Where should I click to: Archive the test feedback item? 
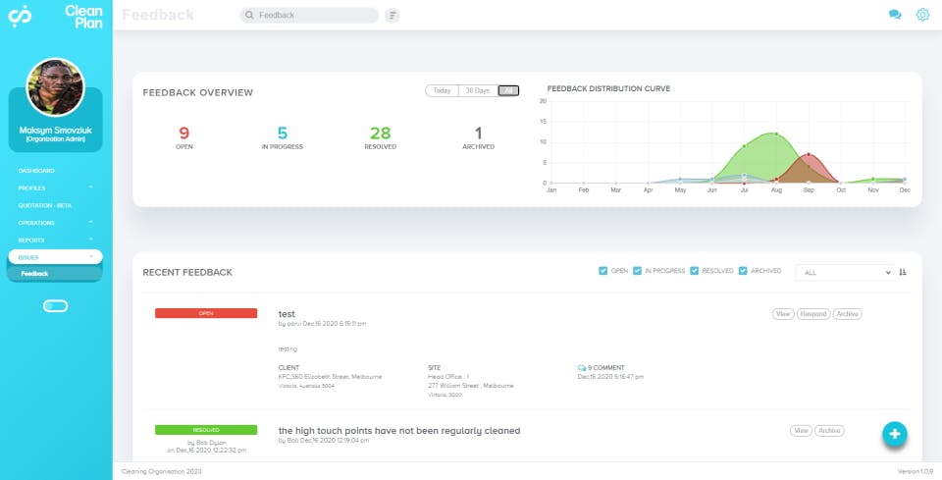[848, 314]
